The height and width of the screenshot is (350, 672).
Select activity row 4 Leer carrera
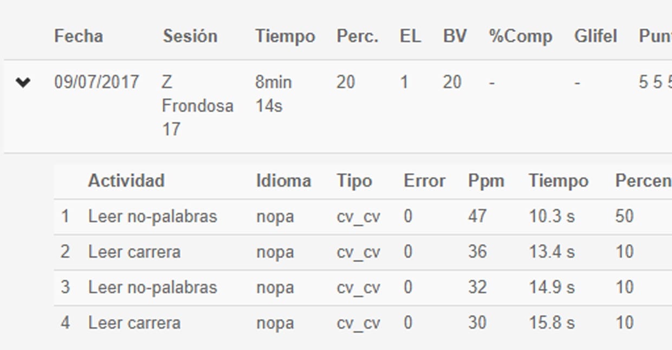point(363,323)
